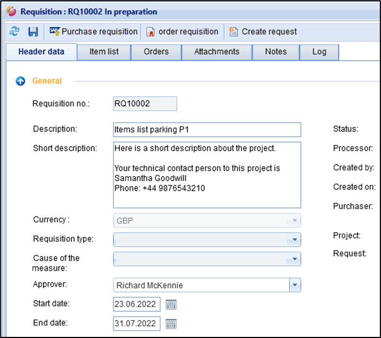Open the Orders tab

pos(156,52)
